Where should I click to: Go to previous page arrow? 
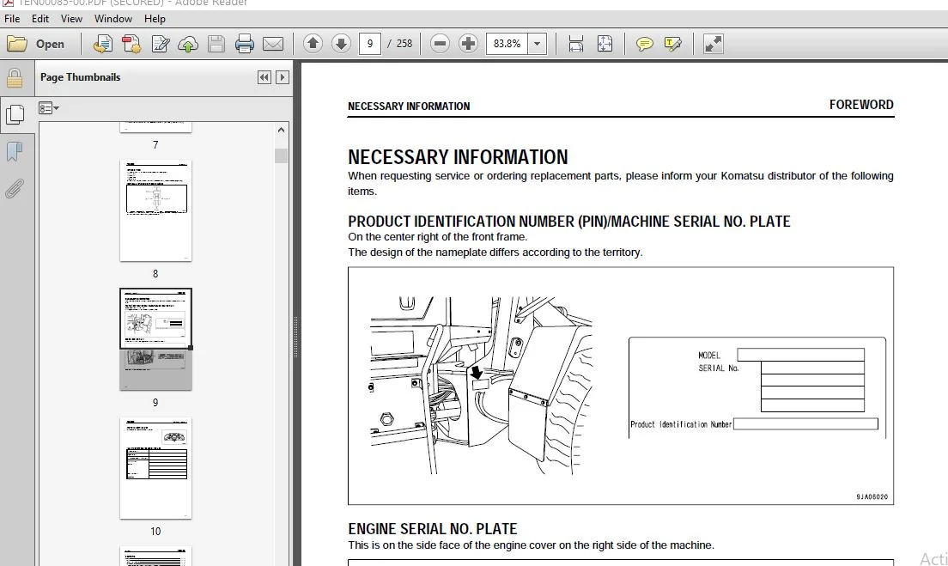313,44
